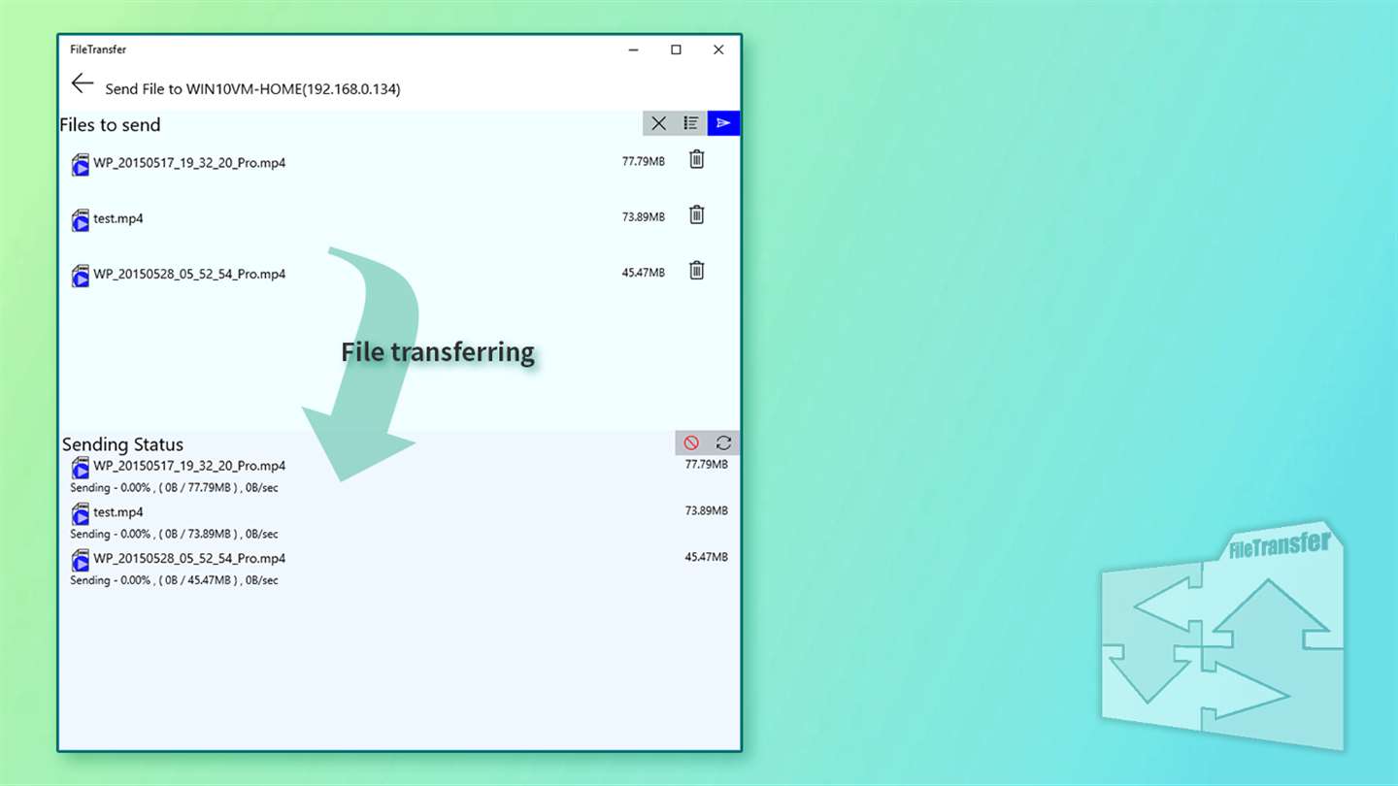Image resolution: width=1398 pixels, height=786 pixels.
Task: Select WP_20150528_05_52_54_Pro.mp4 in Files to send
Action: pos(189,274)
